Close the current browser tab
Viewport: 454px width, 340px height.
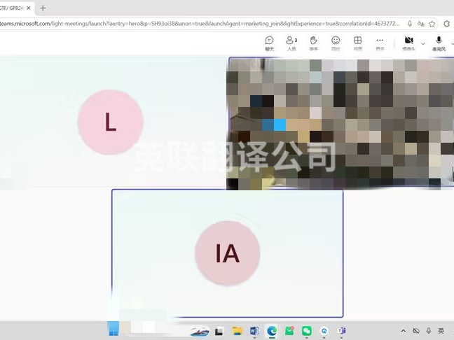click(28, 8)
